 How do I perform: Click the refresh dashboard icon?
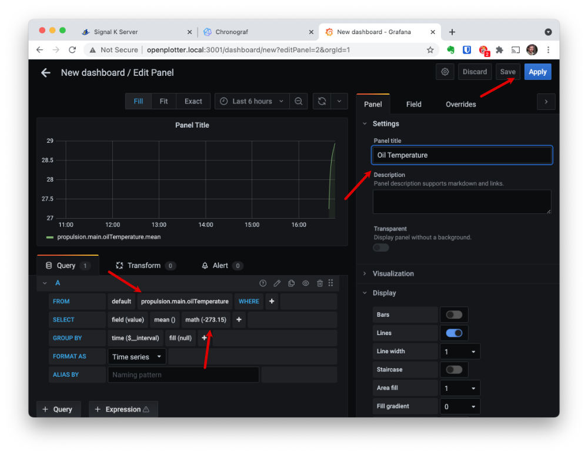322,101
